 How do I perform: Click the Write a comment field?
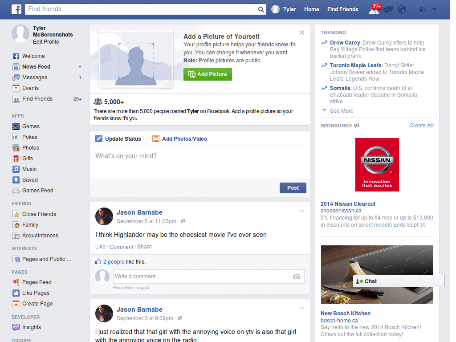coord(208,277)
